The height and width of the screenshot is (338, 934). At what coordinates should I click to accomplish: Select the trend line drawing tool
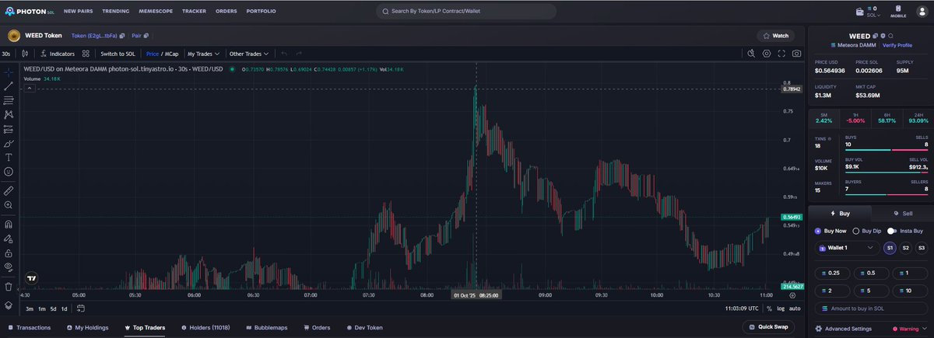click(9, 86)
